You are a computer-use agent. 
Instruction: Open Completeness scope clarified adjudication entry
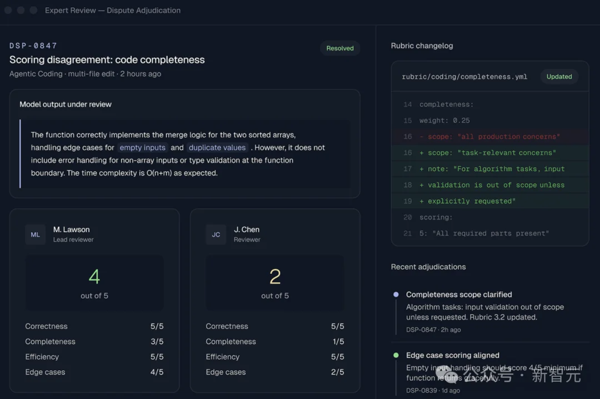[490, 312]
